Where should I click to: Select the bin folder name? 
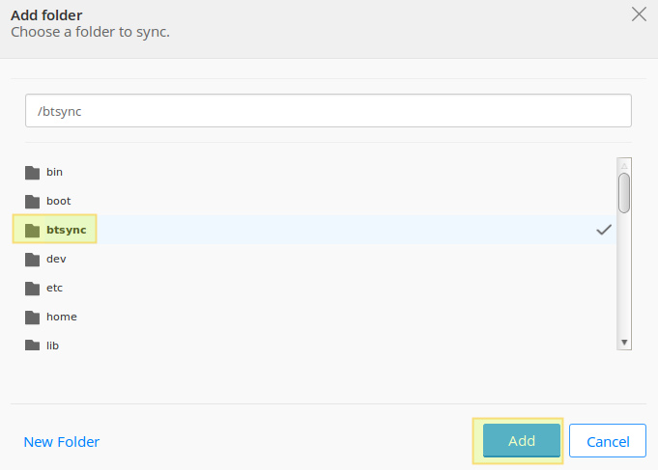tap(54, 172)
